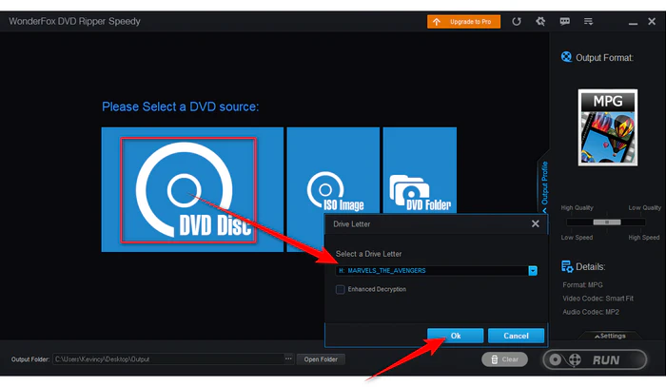Click the refresh/update arrow icon in title bar
Viewport: 666px width, 387px height.
(x=516, y=21)
